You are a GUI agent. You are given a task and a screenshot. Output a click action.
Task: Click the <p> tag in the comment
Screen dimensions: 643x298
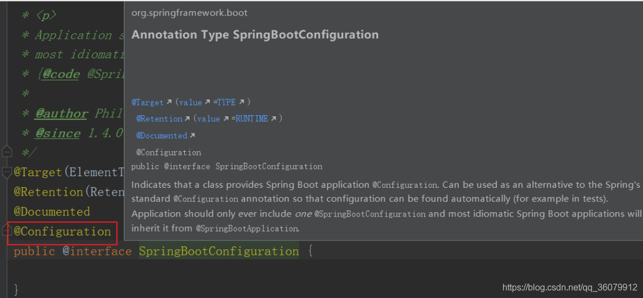45,16
